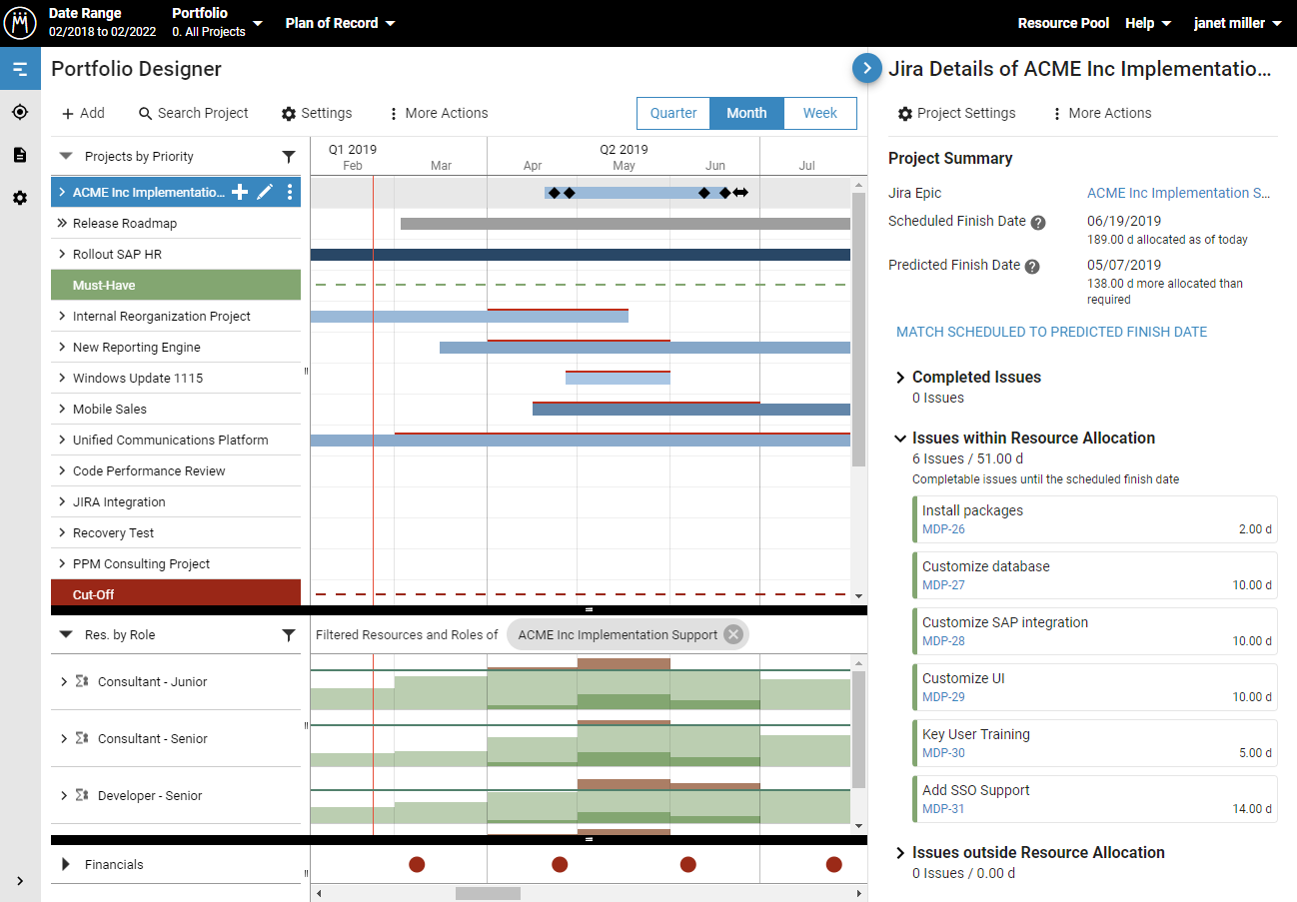Collapse the Projects by Priority section
The width and height of the screenshot is (1297, 902).
(66, 156)
